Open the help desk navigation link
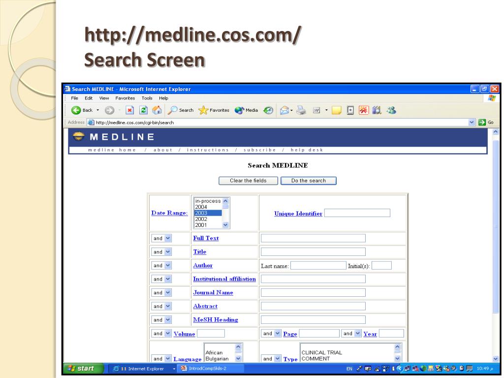Screen dimensions: 504x378 [307, 150]
